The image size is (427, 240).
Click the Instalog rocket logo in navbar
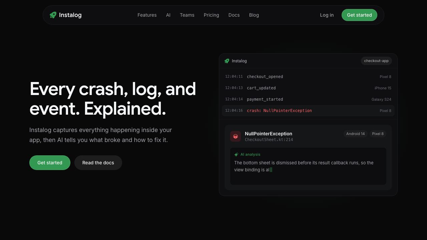click(53, 15)
